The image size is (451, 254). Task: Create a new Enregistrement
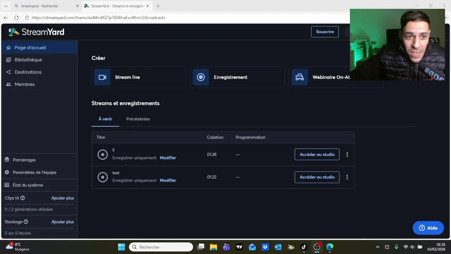pyautogui.click(x=237, y=77)
